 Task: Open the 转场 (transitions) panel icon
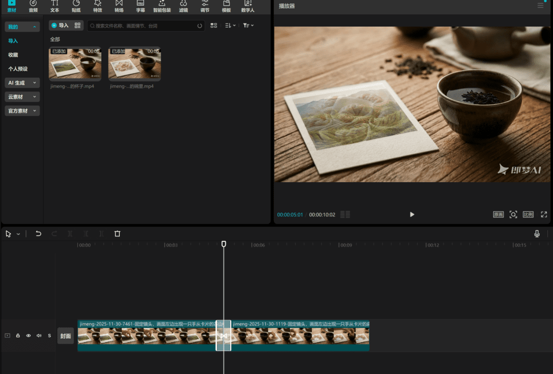pyautogui.click(x=119, y=6)
